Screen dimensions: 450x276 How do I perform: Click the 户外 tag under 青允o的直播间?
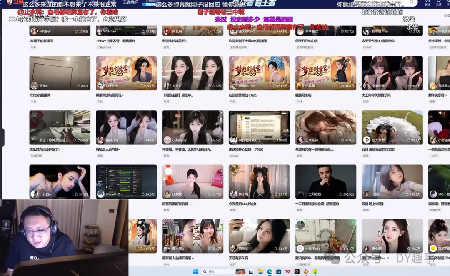pos(33,102)
